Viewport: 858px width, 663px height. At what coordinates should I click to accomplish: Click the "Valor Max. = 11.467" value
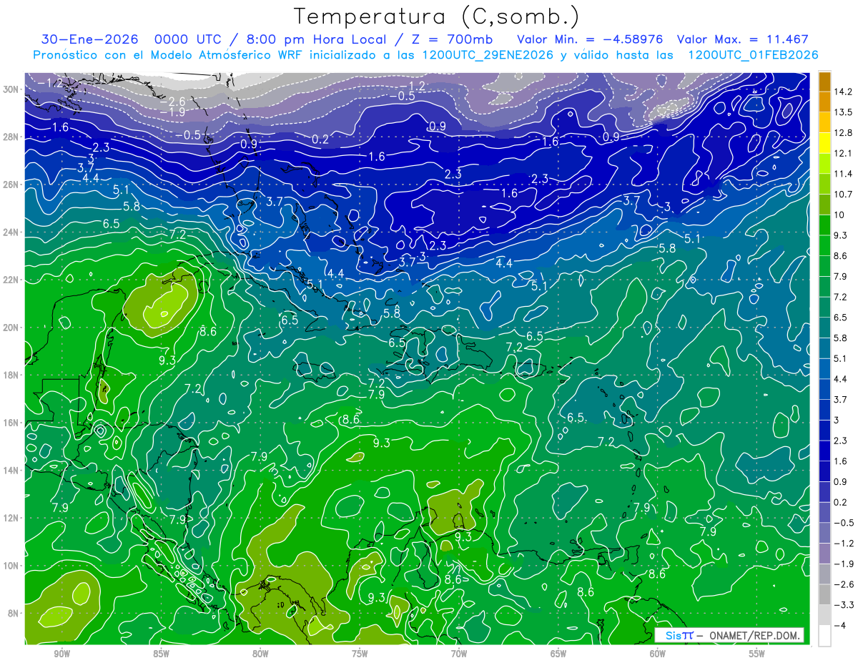(742, 39)
